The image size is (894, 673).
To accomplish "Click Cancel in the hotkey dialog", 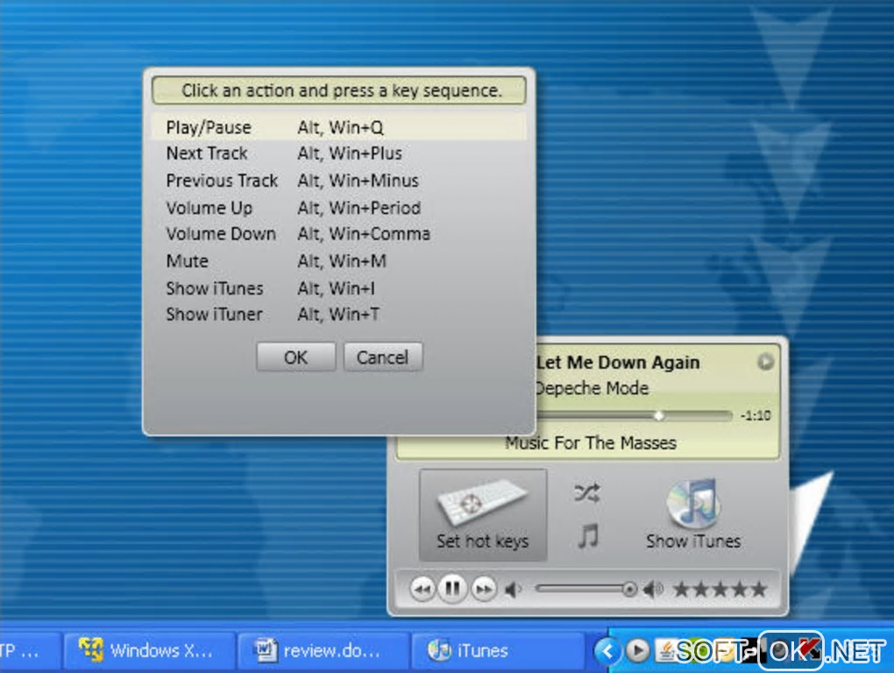I will (x=382, y=358).
